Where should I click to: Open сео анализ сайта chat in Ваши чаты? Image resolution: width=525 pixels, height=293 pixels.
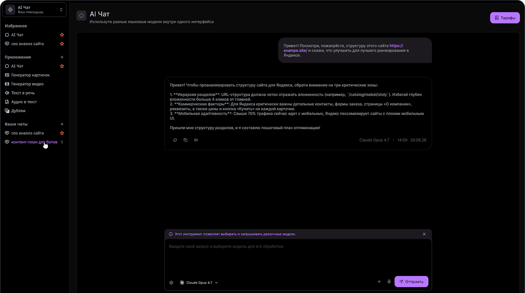click(28, 133)
